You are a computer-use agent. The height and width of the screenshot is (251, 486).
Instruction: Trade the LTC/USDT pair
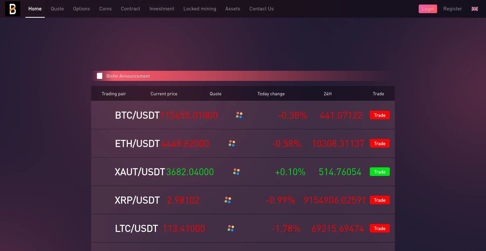(380, 229)
